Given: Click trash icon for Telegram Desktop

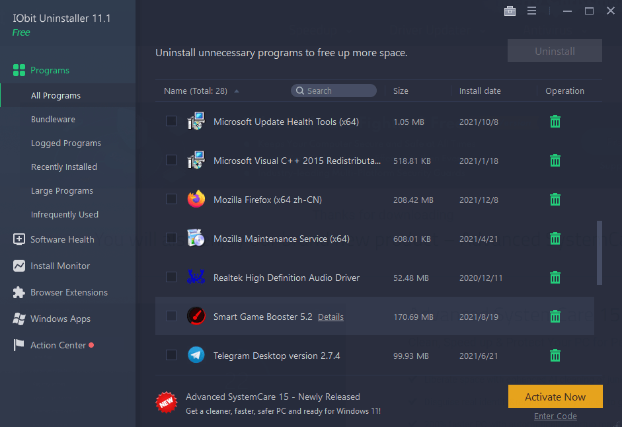Looking at the screenshot, I should (x=555, y=355).
